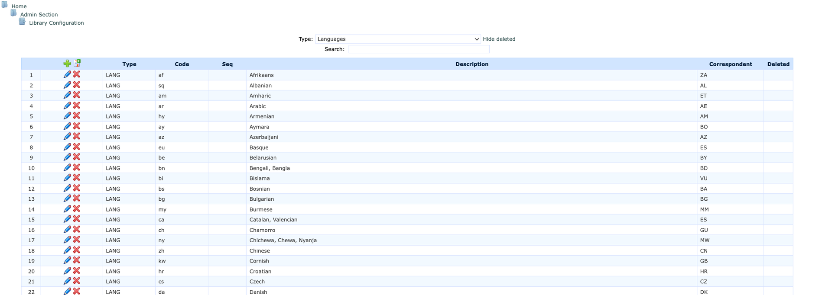Click the pencil icon for Croatian
832x295 pixels.
click(x=67, y=271)
